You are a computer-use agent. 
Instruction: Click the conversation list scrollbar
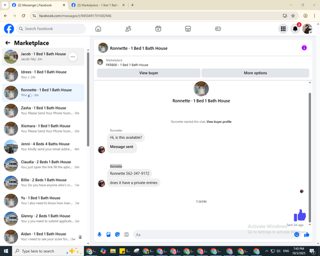[88, 99]
